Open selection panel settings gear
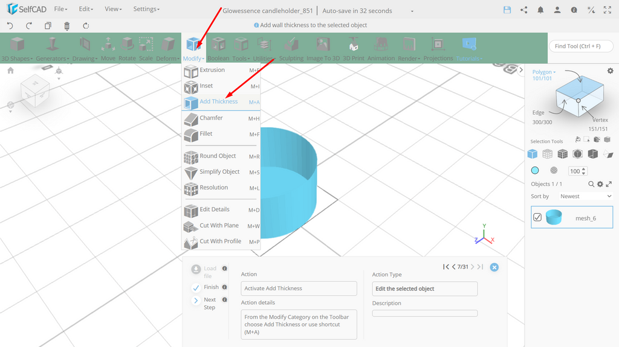 [x=611, y=71]
